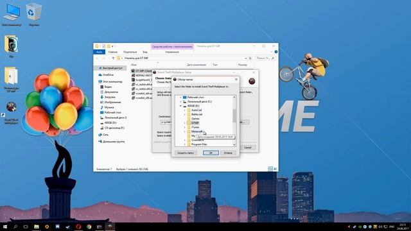Select the NDP462 installer file in Explorer
Viewport: 411px width, 231px height.
point(141,76)
